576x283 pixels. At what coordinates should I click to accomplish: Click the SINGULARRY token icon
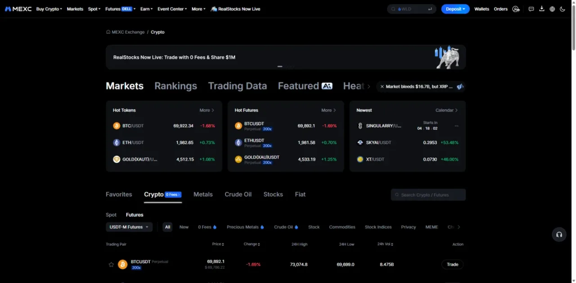[x=360, y=126]
